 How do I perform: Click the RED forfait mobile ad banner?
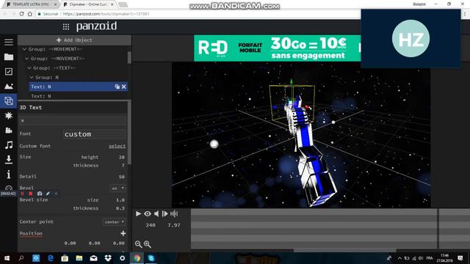278,48
